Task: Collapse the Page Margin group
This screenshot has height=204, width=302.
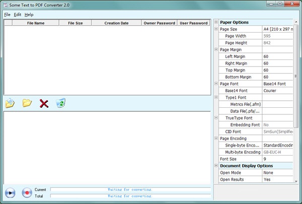Action: pos(216,49)
